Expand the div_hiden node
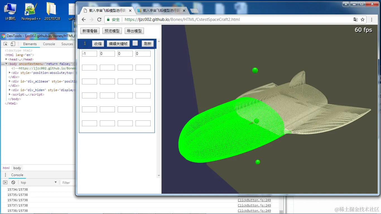381x214 pixels. tap(10, 90)
